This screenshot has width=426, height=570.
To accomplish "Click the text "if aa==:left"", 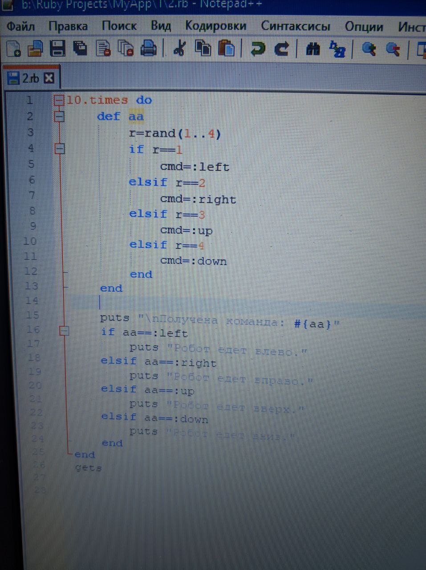I will coord(144,332).
